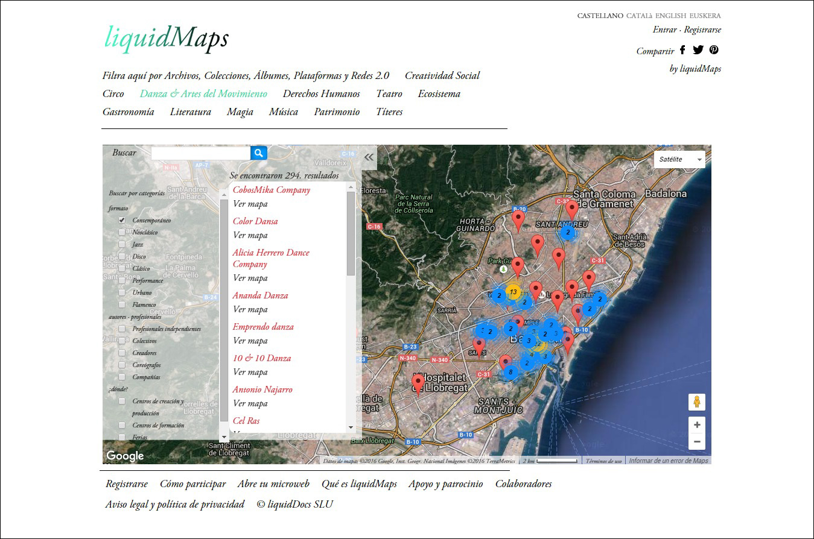Open the 10 & 10 Danza result
This screenshot has height=539, width=814.
pyautogui.click(x=262, y=358)
